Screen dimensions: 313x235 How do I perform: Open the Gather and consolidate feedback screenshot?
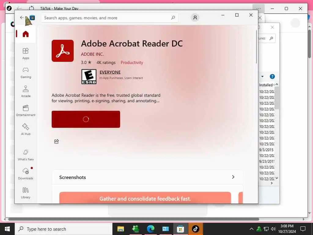(145, 198)
